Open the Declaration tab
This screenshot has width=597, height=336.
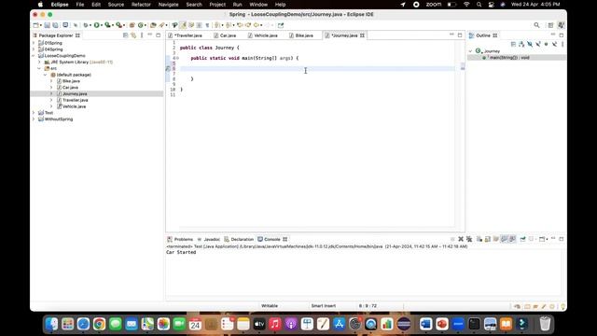(x=242, y=239)
